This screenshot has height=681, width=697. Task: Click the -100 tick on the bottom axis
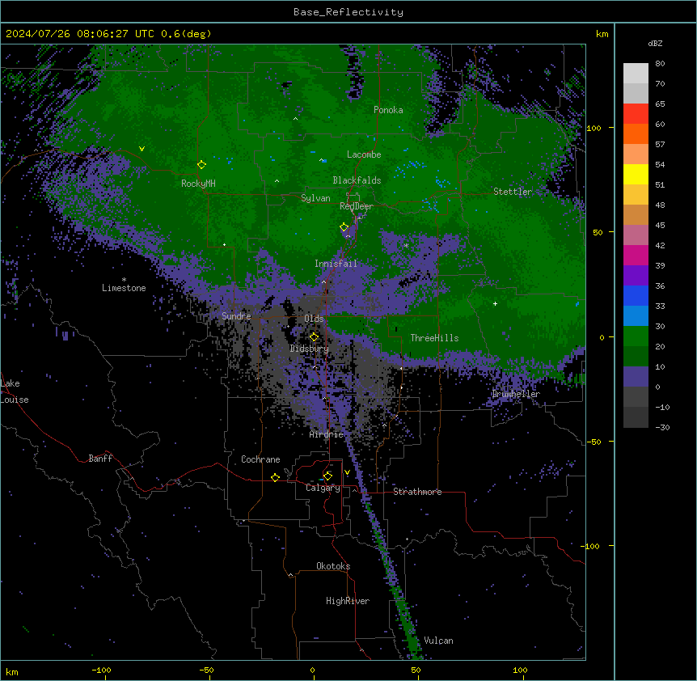click(x=101, y=670)
